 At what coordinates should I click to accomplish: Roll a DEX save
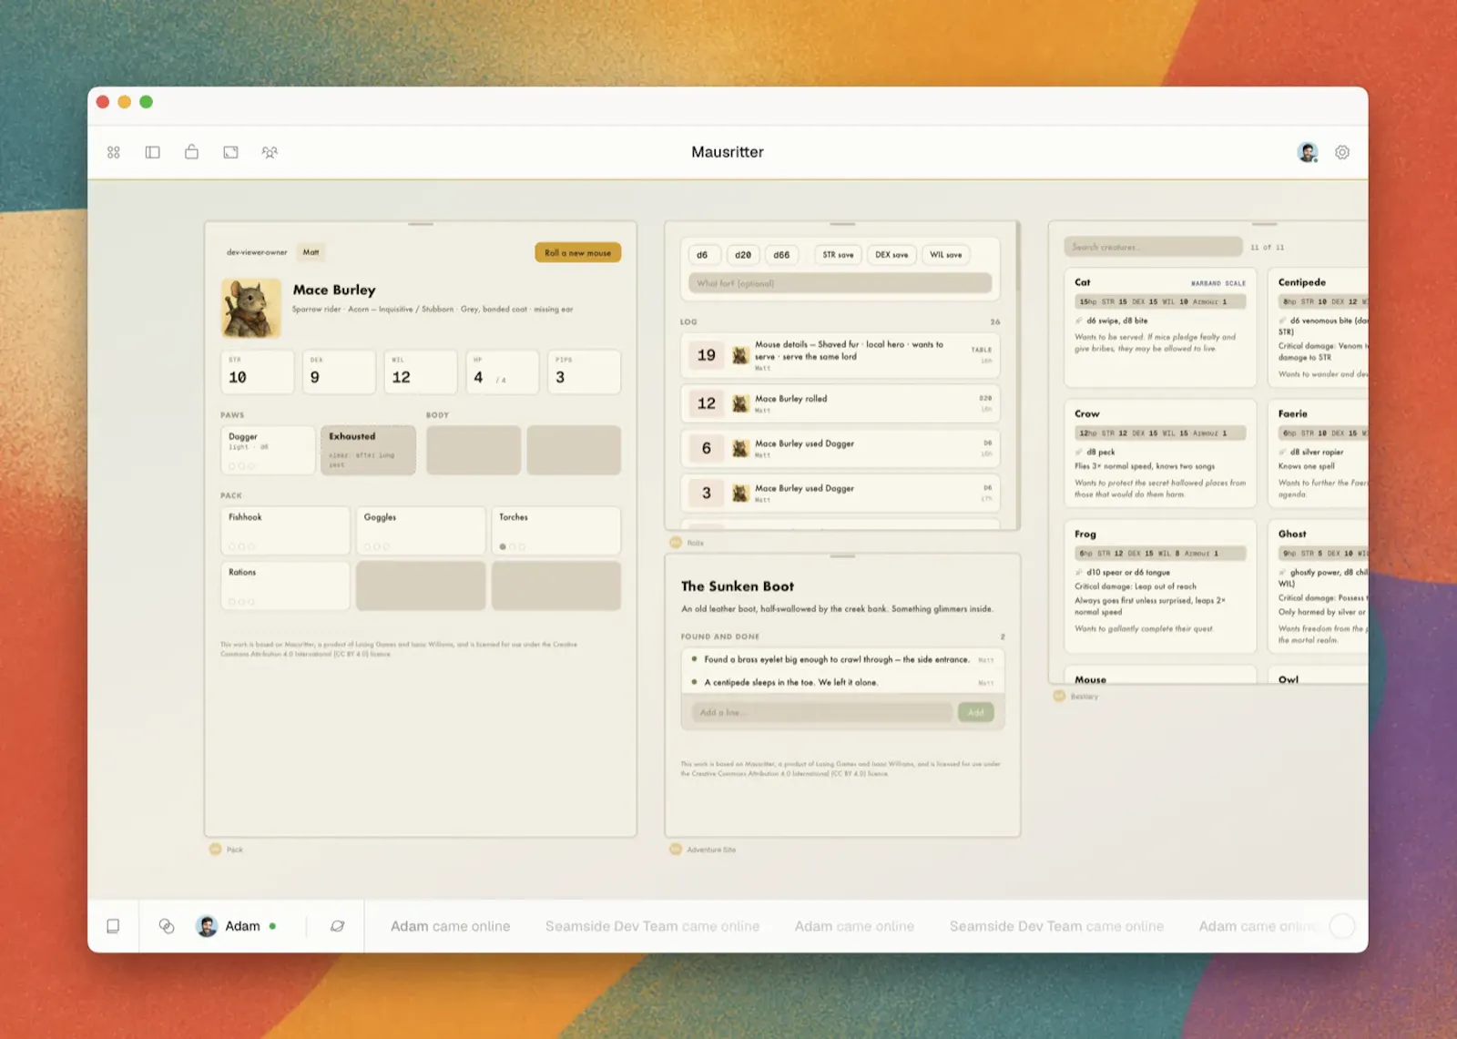tap(892, 255)
